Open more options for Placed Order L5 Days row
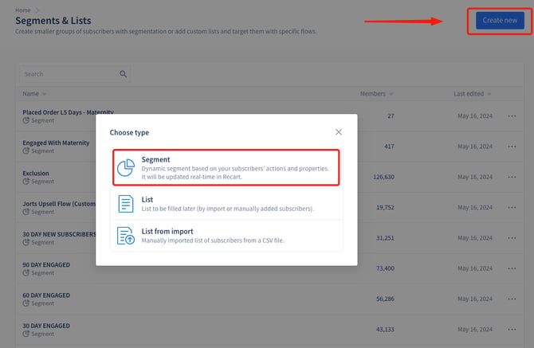Image resolution: width=534 pixels, height=348 pixels. click(x=512, y=116)
